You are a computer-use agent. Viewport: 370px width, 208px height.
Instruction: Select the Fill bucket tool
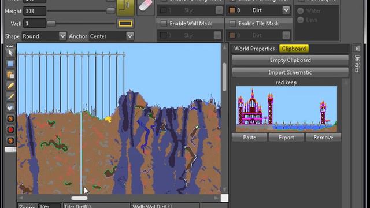point(10,108)
